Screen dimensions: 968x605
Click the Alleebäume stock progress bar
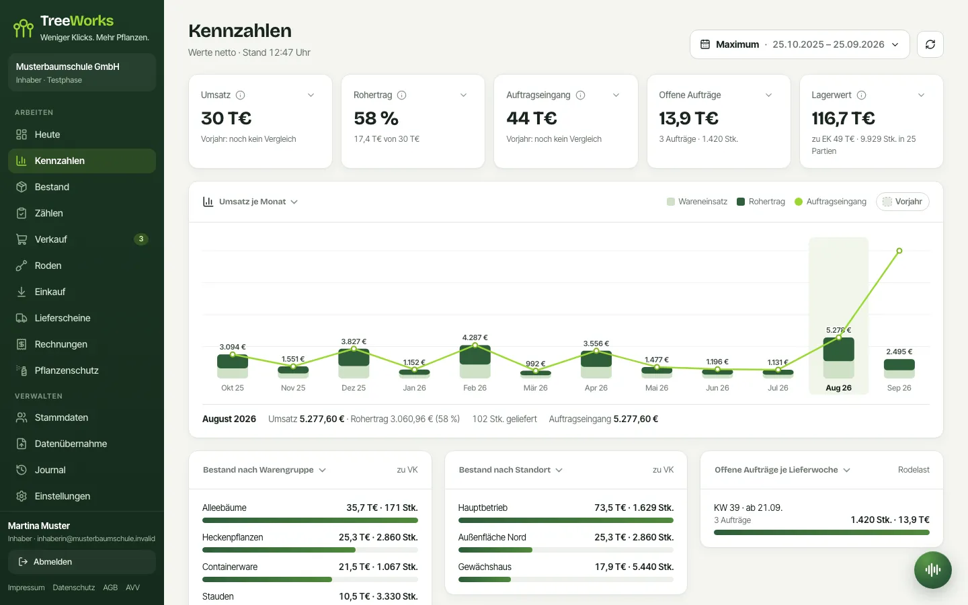[310, 520]
